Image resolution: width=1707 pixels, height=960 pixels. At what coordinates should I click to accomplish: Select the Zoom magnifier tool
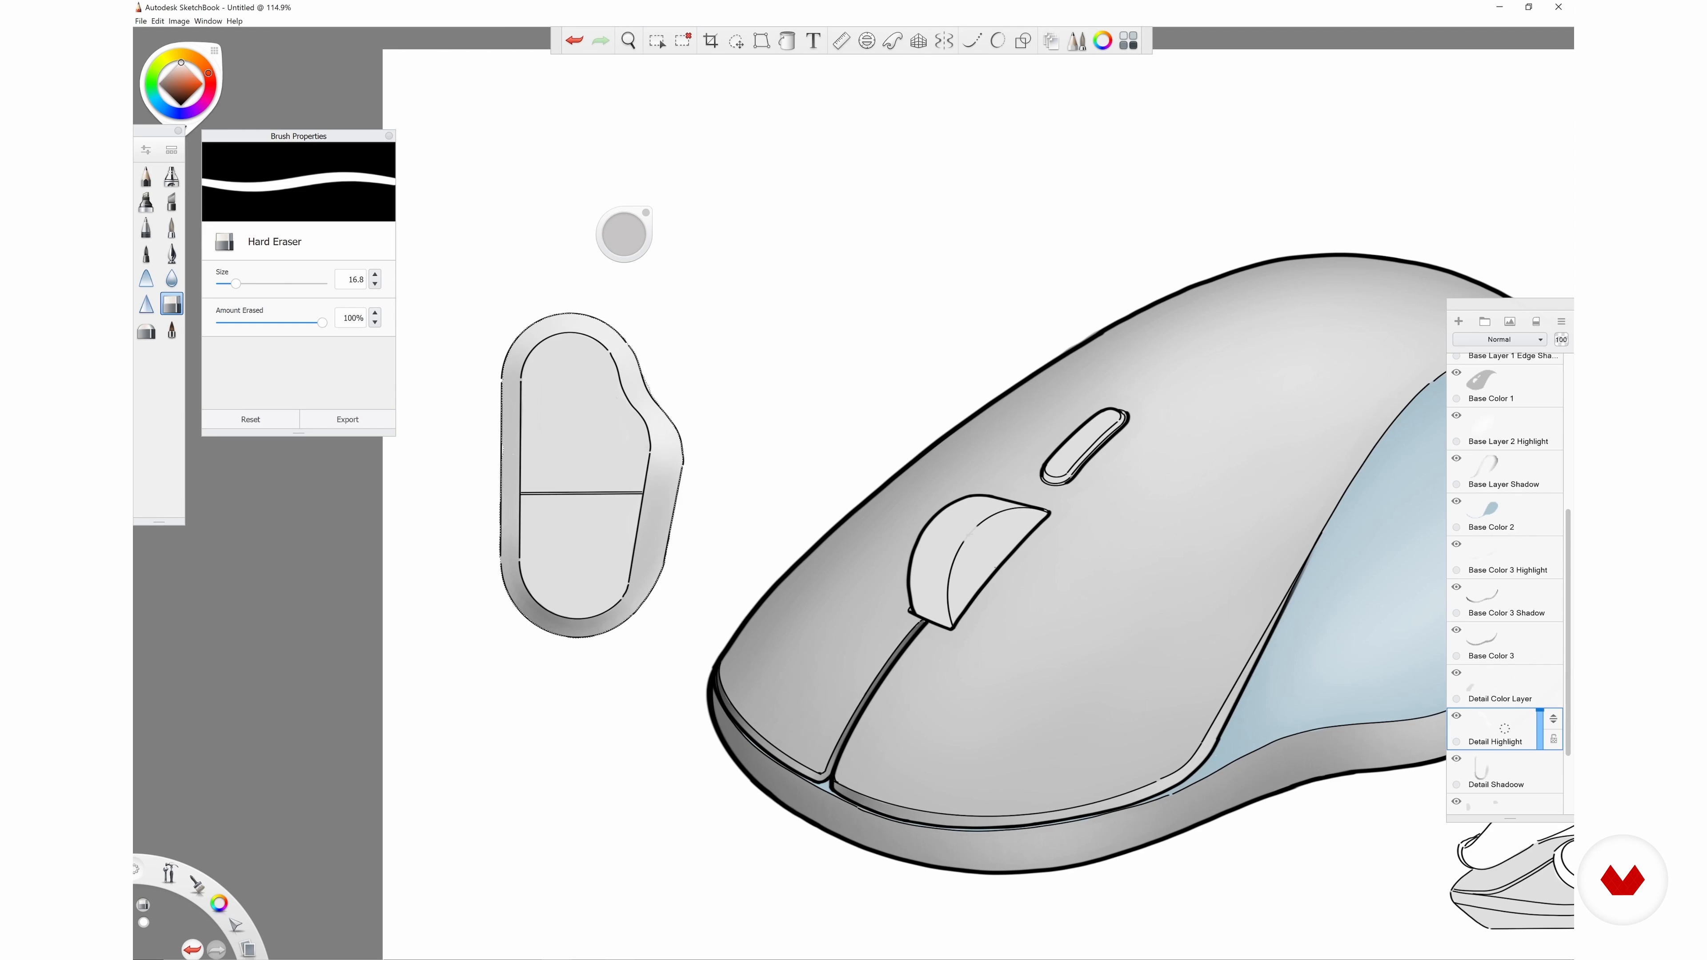click(x=629, y=40)
